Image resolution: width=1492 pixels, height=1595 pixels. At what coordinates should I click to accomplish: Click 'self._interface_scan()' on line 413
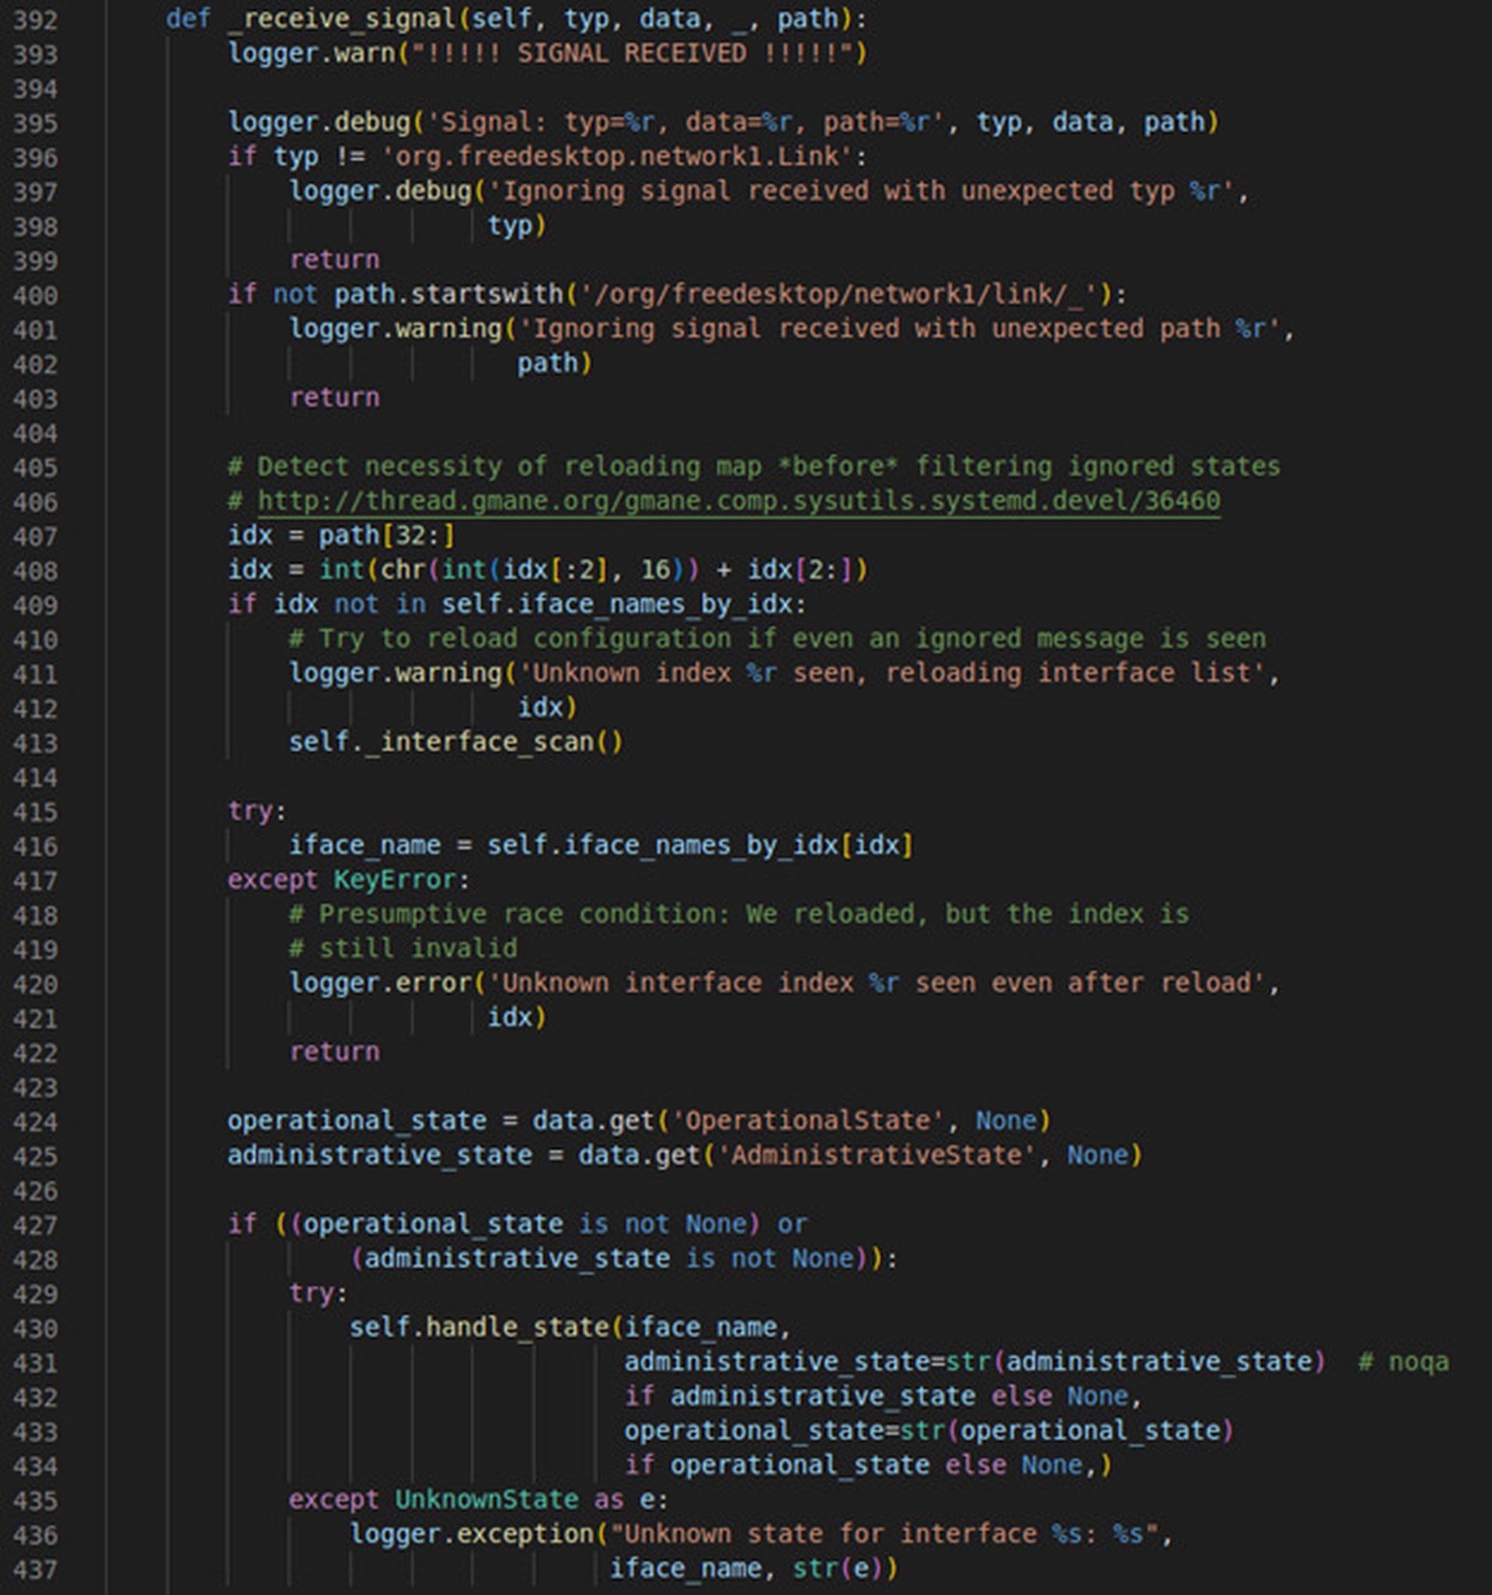point(455,742)
